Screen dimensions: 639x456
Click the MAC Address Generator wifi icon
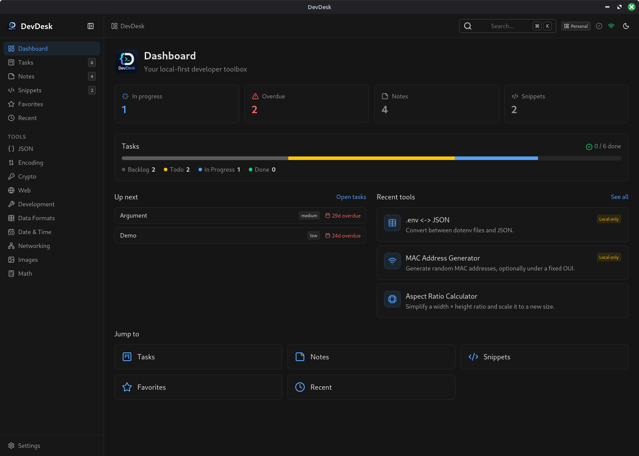click(x=392, y=261)
